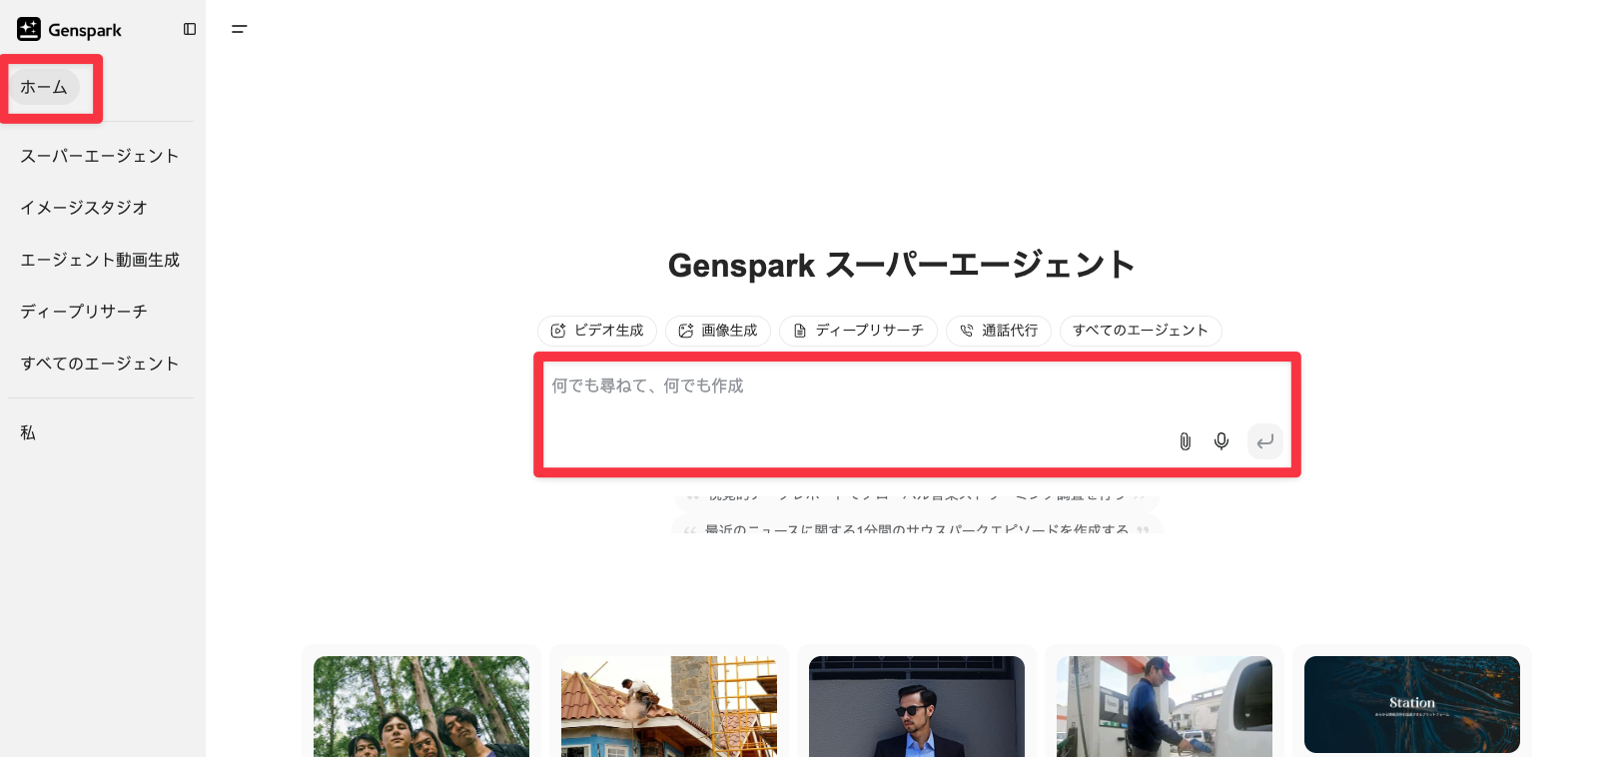The height and width of the screenshot is (757, 1624).
Task: Go to ホーム in the sidebar
Action: click(44, 88)
